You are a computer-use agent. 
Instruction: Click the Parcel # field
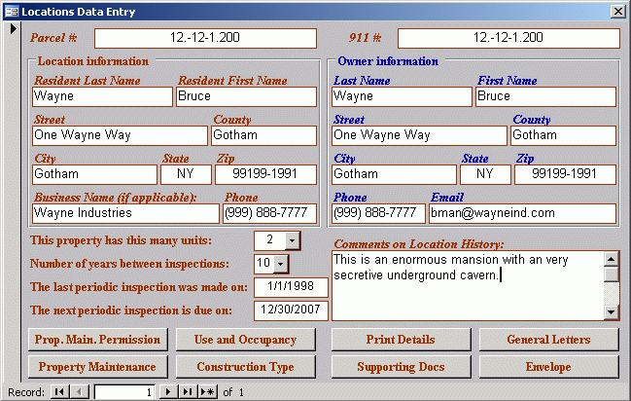[x=205, y=38]
